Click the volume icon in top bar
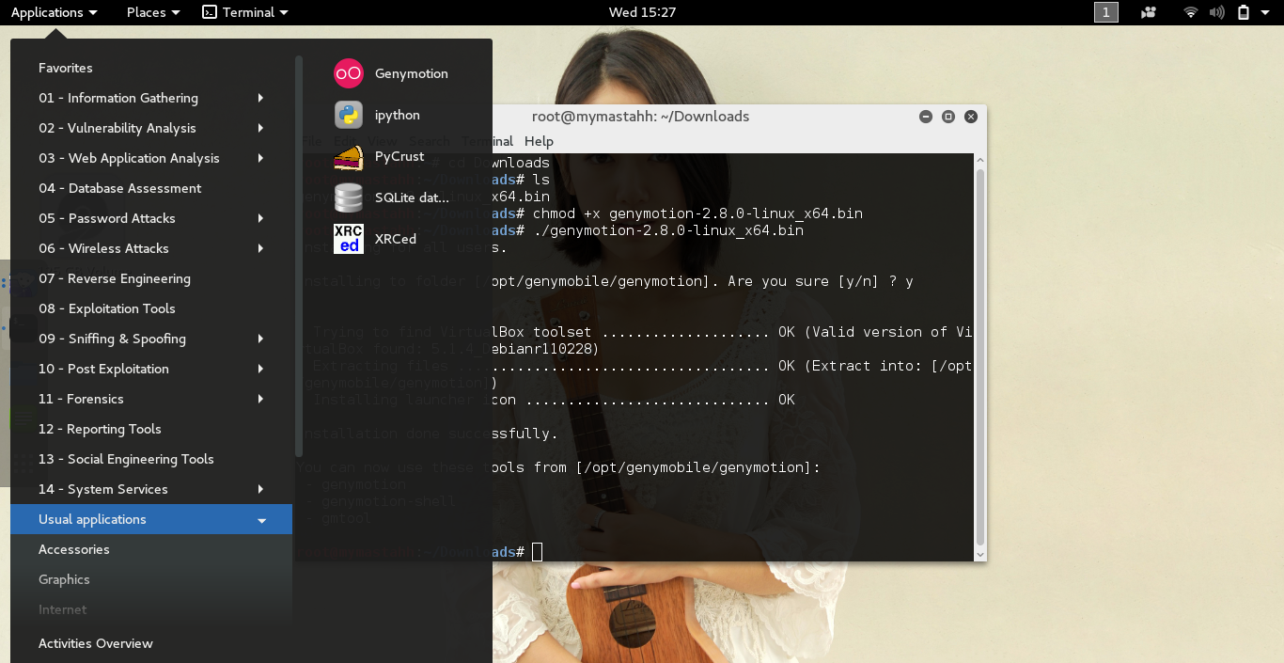The image size is (1284, 663). pos(1217,12)
